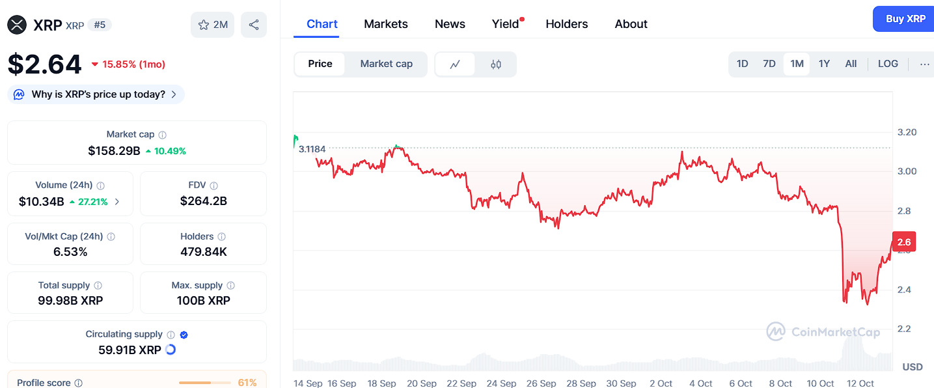Viewport: 934px width, 388px height.
Task: Click Market cap info icon
Action: tap(163, 135)
